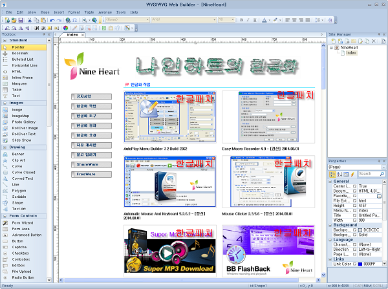
Task: Collapse the General properties group
Action: pyautogui.click(x=330, y=182)
